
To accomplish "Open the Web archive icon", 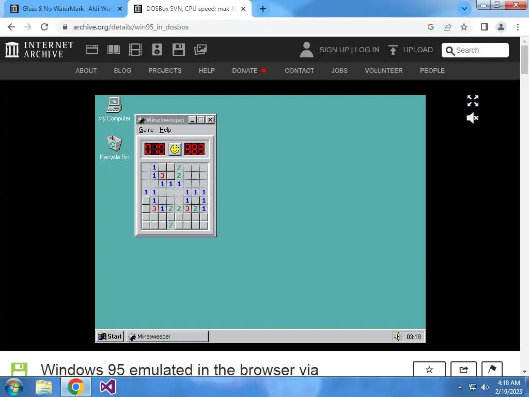I will click(92, 50).
